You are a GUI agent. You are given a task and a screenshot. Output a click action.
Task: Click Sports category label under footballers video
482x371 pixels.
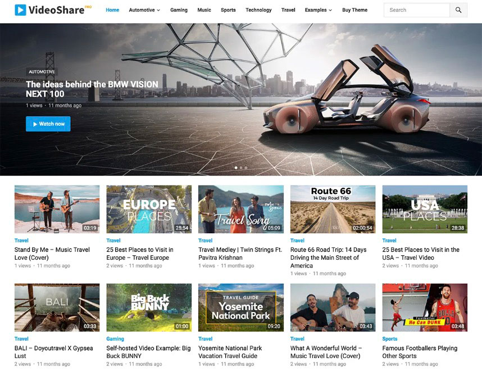point(390,339)
